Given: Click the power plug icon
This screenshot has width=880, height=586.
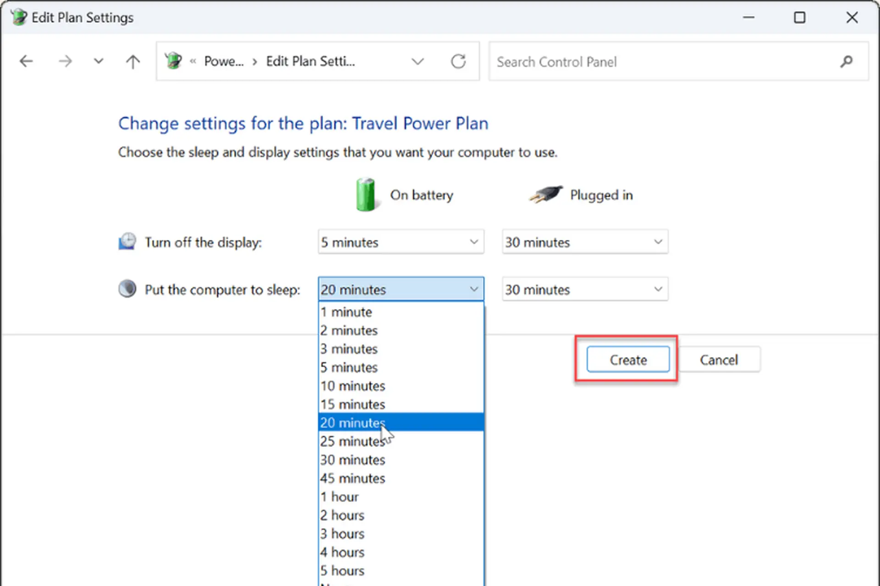Looking at the screenshot, I should click(546, 194).
